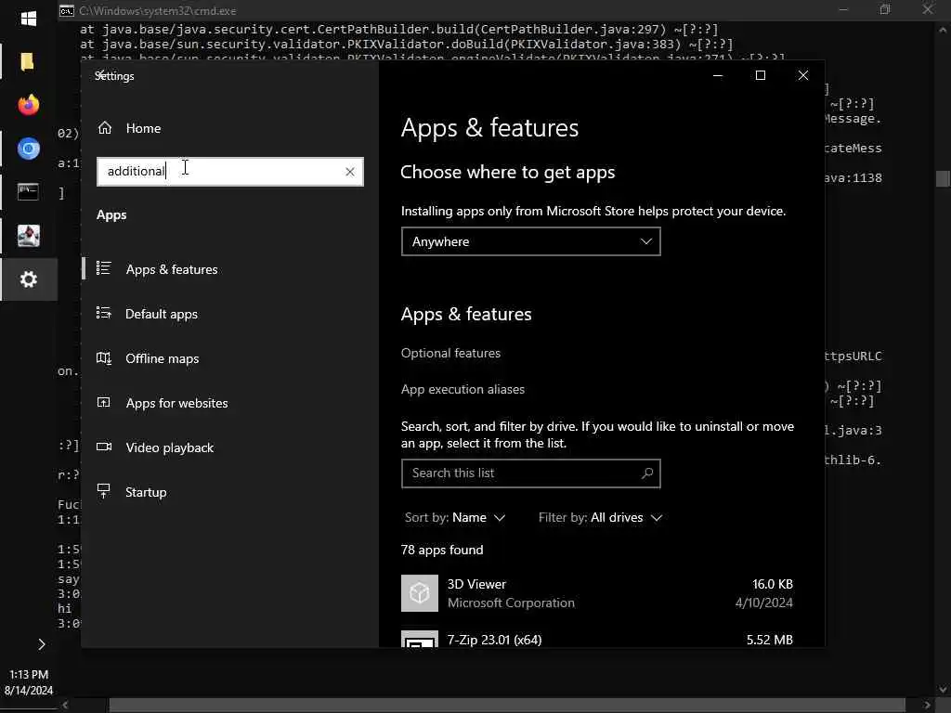Select the Settings gear taskbar icon
This screenshot has height=713, width=951.
[x=29, y=279]
